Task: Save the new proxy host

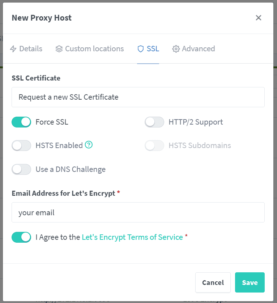Action: [x=250, y=282]
